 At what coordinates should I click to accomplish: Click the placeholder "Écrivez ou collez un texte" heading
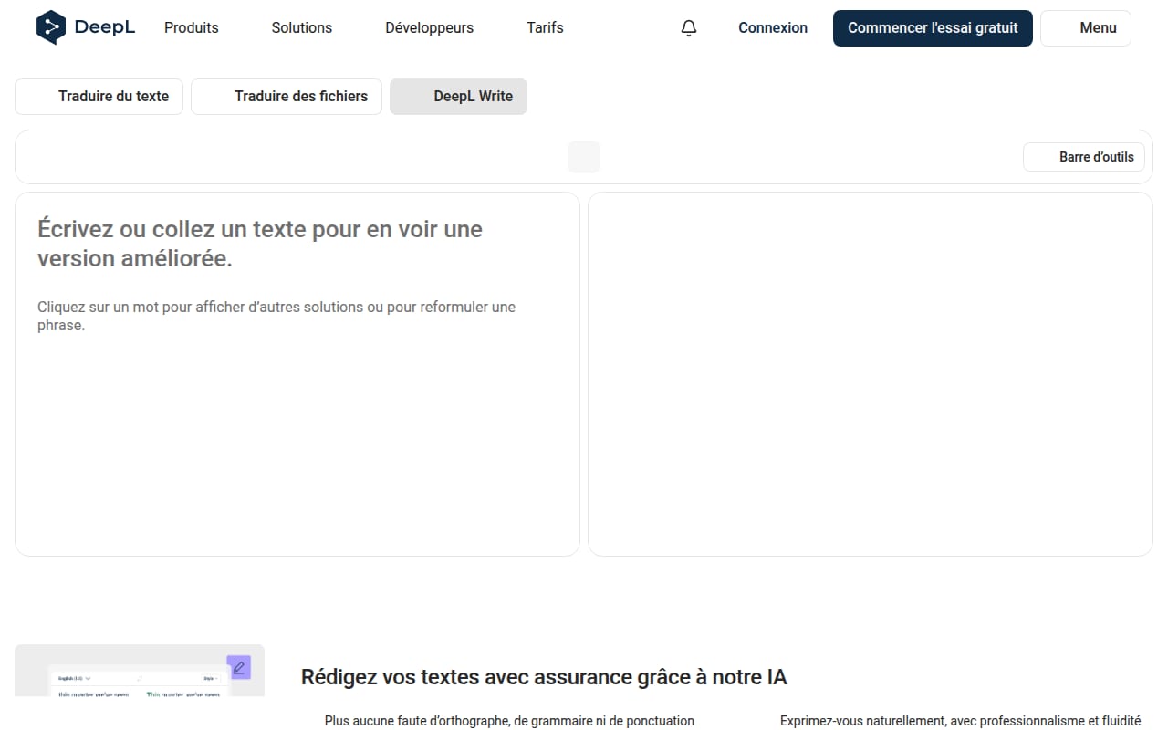(260, 244)
